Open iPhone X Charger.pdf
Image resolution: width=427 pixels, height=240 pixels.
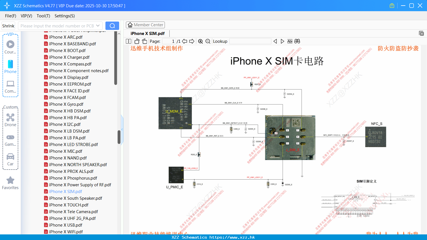69,57
